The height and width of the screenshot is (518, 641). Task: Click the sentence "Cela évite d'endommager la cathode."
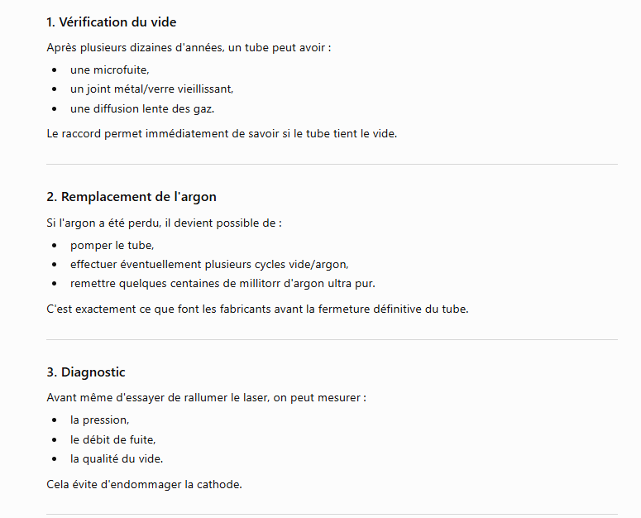144,484
